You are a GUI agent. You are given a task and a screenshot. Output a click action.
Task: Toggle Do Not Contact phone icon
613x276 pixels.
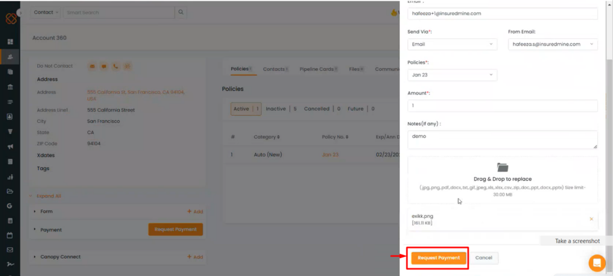(x=116, y=66)
